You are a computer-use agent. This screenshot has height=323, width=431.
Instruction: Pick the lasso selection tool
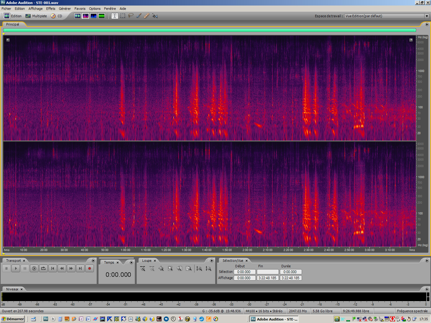tap(131, 16)
